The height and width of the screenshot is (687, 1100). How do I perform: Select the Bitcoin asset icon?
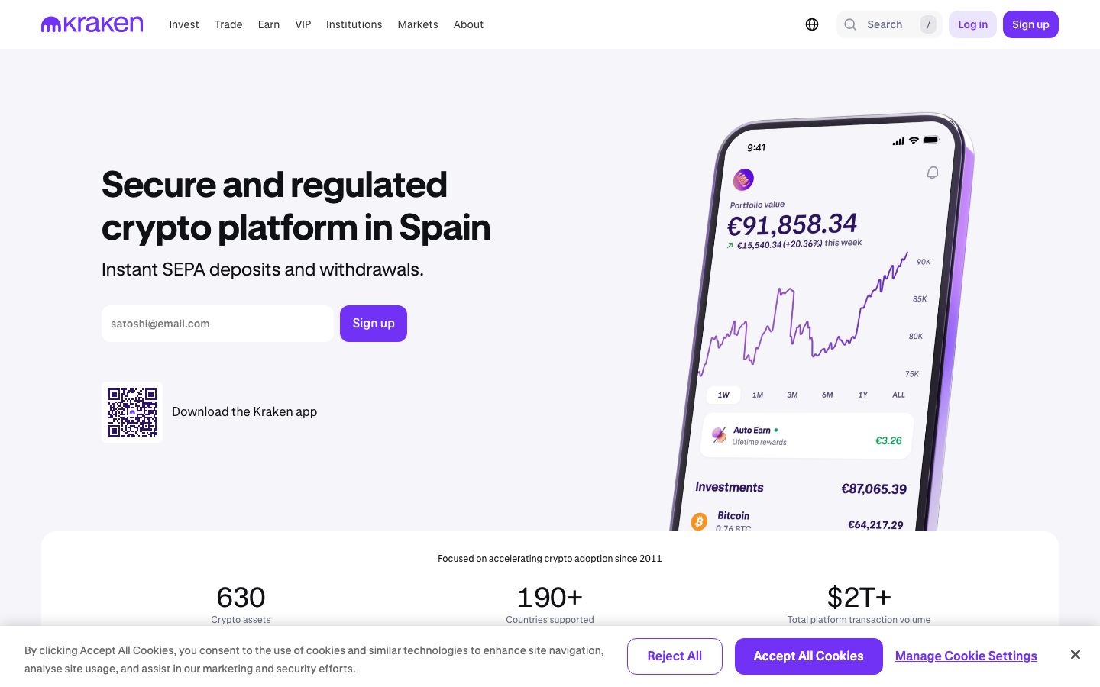[699, 521]
